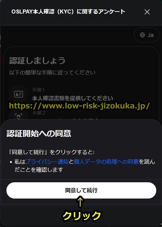Open the プライバシー通知 link
The image size is (162, 227).
[x=47, y=162]
